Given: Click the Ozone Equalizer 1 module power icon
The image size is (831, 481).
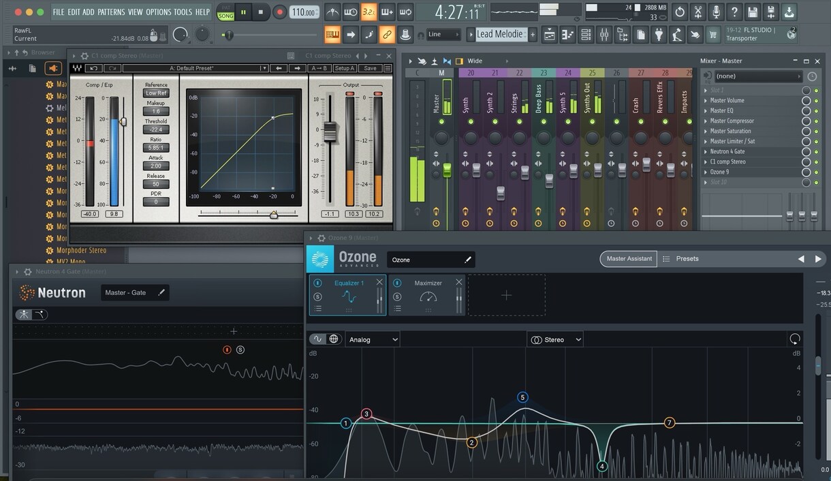Looking at the screenshot, I should 318,283.
